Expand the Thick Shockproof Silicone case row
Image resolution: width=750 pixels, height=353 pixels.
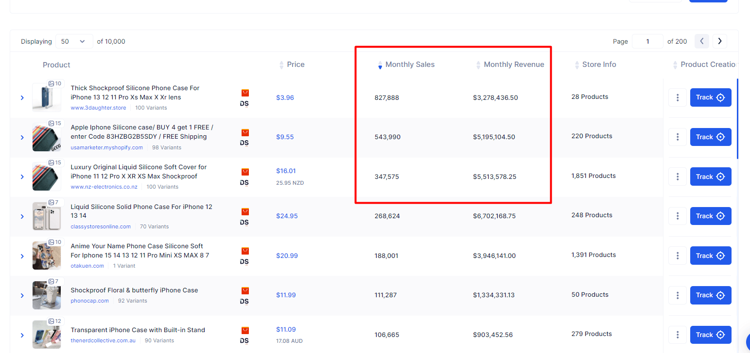coord(22,97)
